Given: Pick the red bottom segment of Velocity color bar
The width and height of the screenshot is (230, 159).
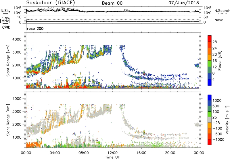Looking at the screenshot, I should point(210,142).
